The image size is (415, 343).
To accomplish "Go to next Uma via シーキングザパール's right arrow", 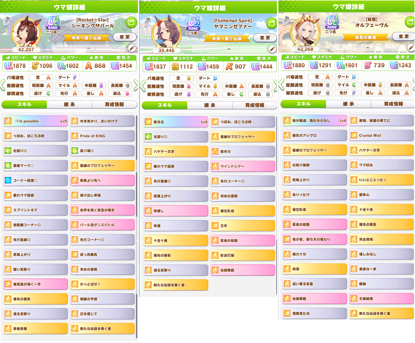I will [136, 85].
